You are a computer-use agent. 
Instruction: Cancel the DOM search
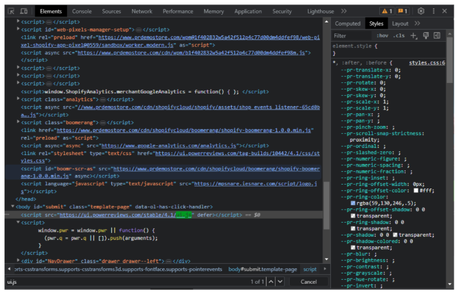pos(308,282)
